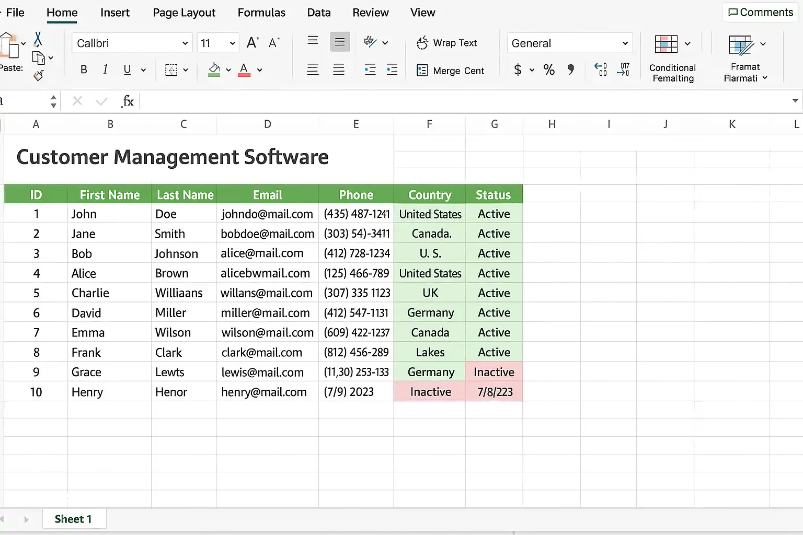Image resolution: width=803 pixels, height=535 pixels.
Task: Open the Comments pane
Action: [x=760, y=13]
